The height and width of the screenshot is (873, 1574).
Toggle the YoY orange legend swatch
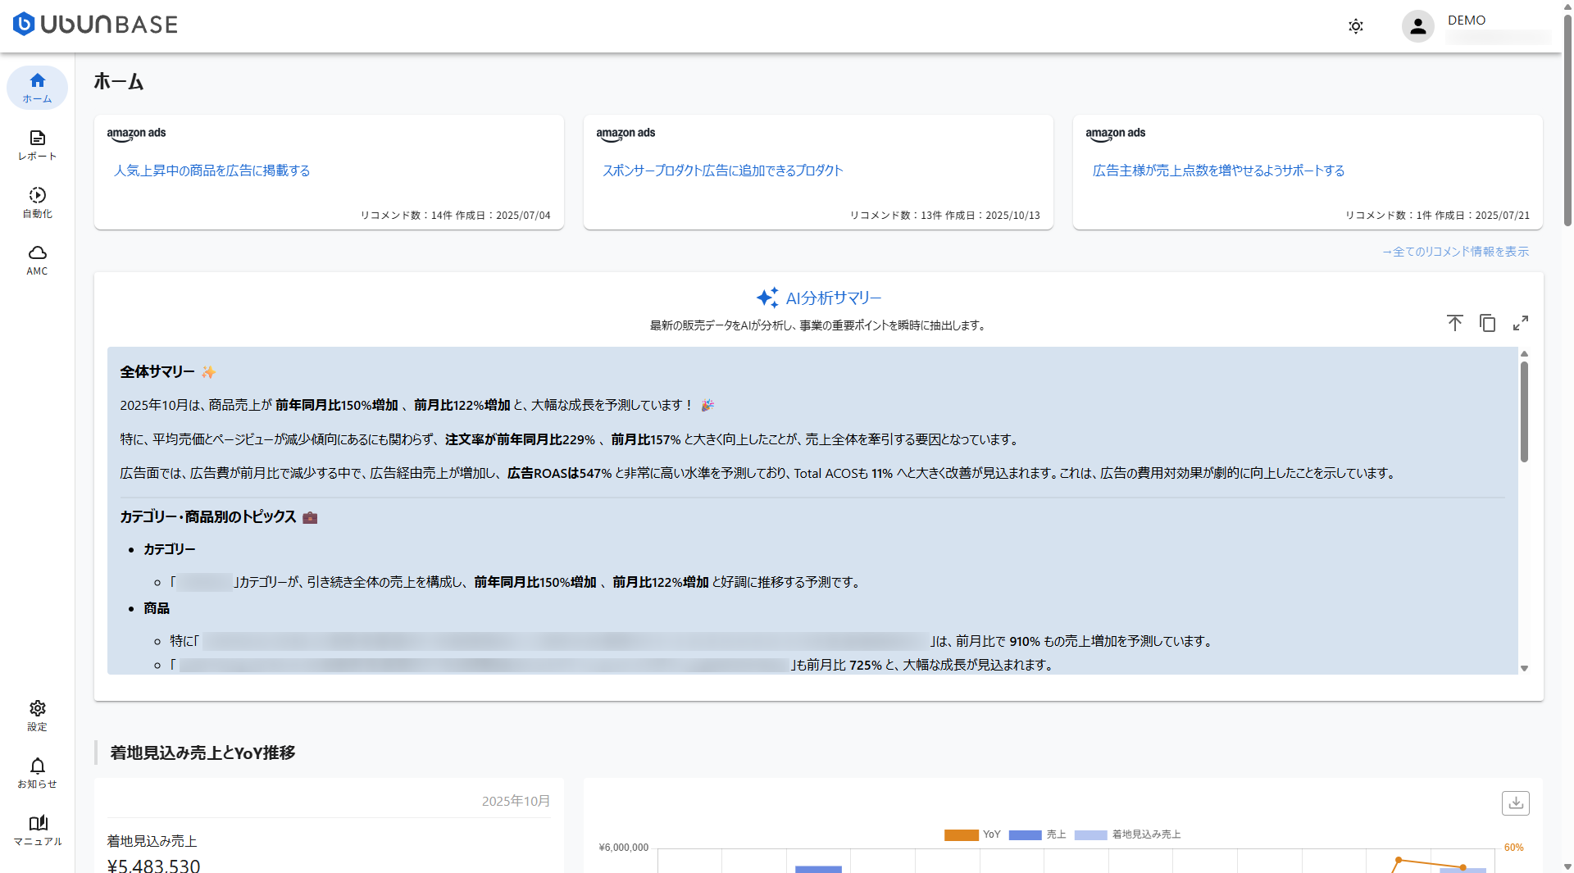pyautogui.click(x=961, y=834)
